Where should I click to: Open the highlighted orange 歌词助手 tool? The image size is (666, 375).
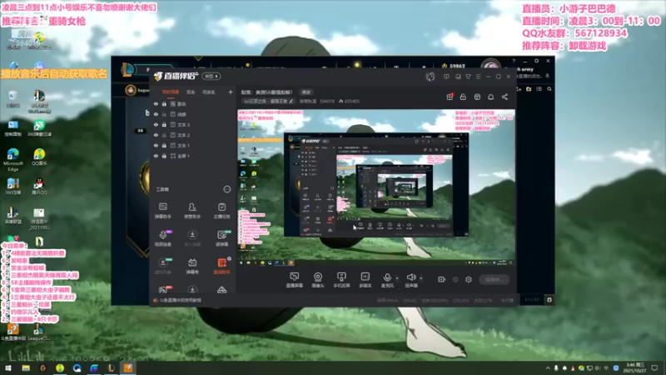point(221,266)
